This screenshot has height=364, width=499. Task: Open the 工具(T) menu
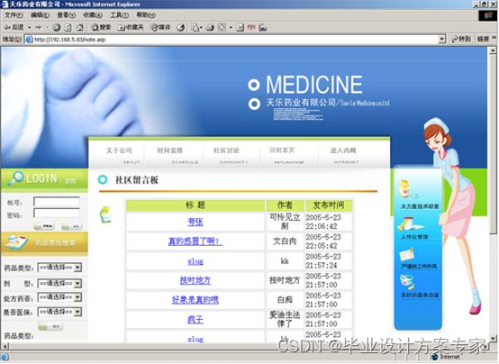(x=119, y=15)
